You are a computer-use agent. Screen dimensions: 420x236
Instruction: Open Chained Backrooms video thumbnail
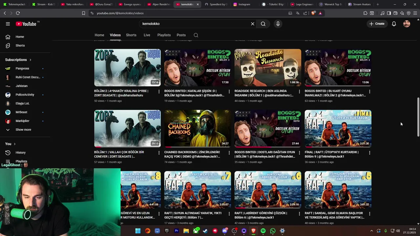pos(198,128)
